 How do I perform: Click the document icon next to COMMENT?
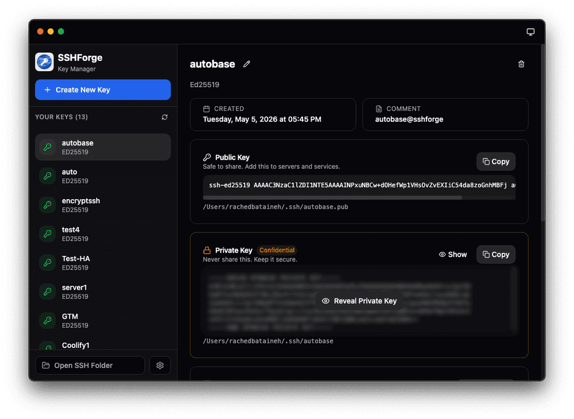point(379,108)
